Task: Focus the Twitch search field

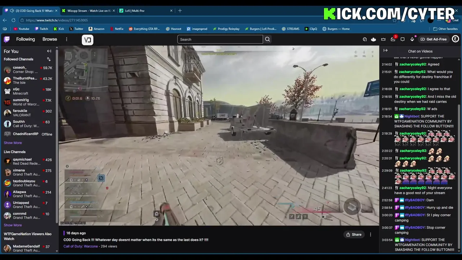Action: pos(220,39)
